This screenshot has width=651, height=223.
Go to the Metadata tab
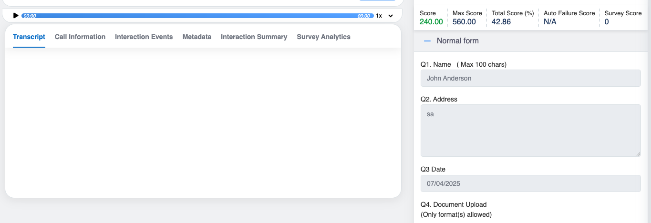coord(196,37)
